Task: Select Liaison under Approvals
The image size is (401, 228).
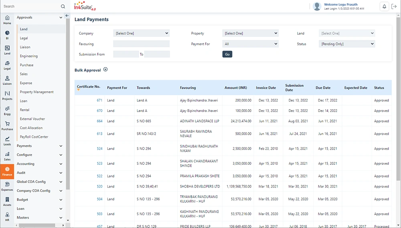Action: pos(25,47)
